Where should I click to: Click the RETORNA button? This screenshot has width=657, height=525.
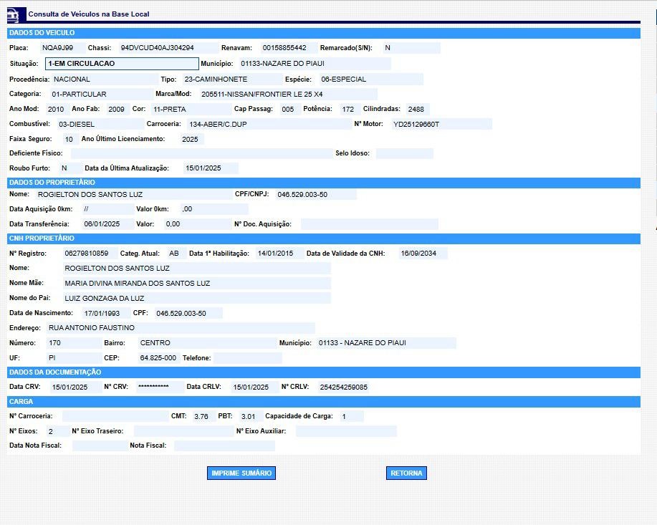pos(406,473)
